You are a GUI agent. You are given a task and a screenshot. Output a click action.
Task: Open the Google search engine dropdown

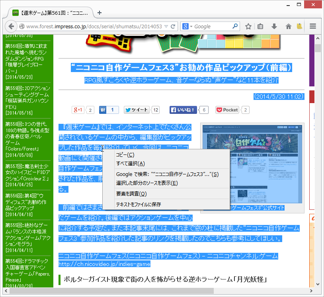point(187,26)
